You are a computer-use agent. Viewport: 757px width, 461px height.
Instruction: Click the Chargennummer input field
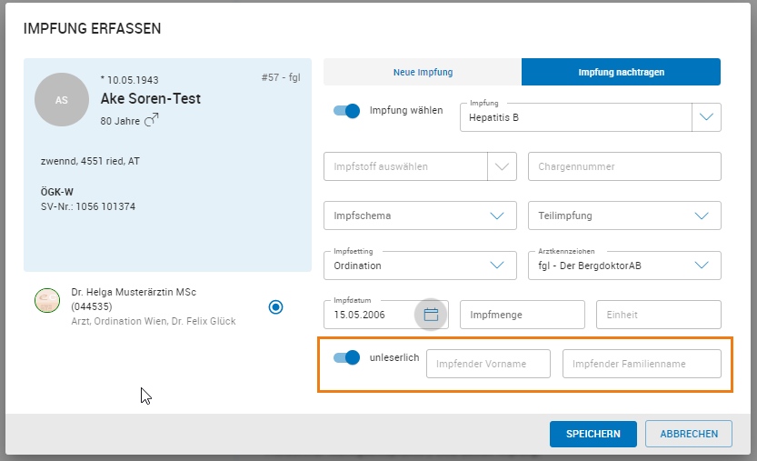[624, 166]
